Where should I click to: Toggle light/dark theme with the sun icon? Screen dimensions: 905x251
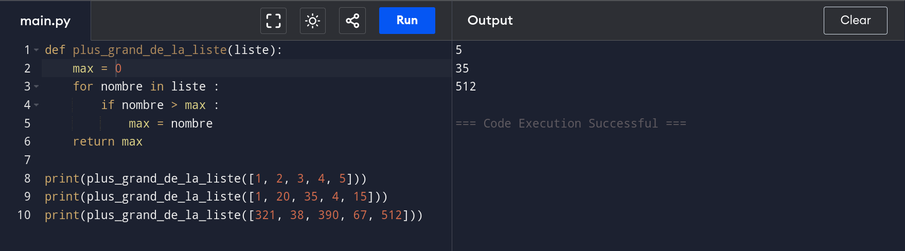(x=312, y=21)
